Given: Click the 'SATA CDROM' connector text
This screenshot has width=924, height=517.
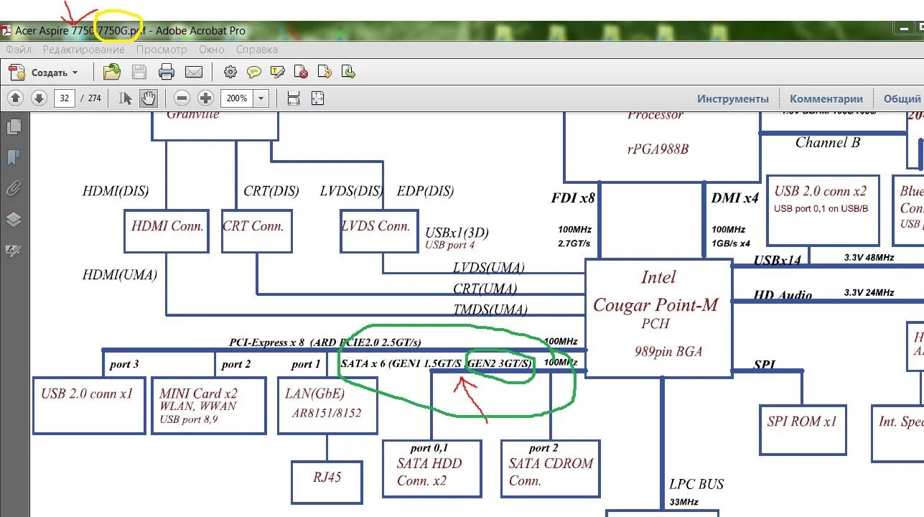Looking at the screenshot, I should (551, 463).
